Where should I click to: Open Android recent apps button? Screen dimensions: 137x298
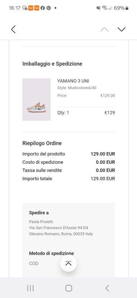coord(30,288)
